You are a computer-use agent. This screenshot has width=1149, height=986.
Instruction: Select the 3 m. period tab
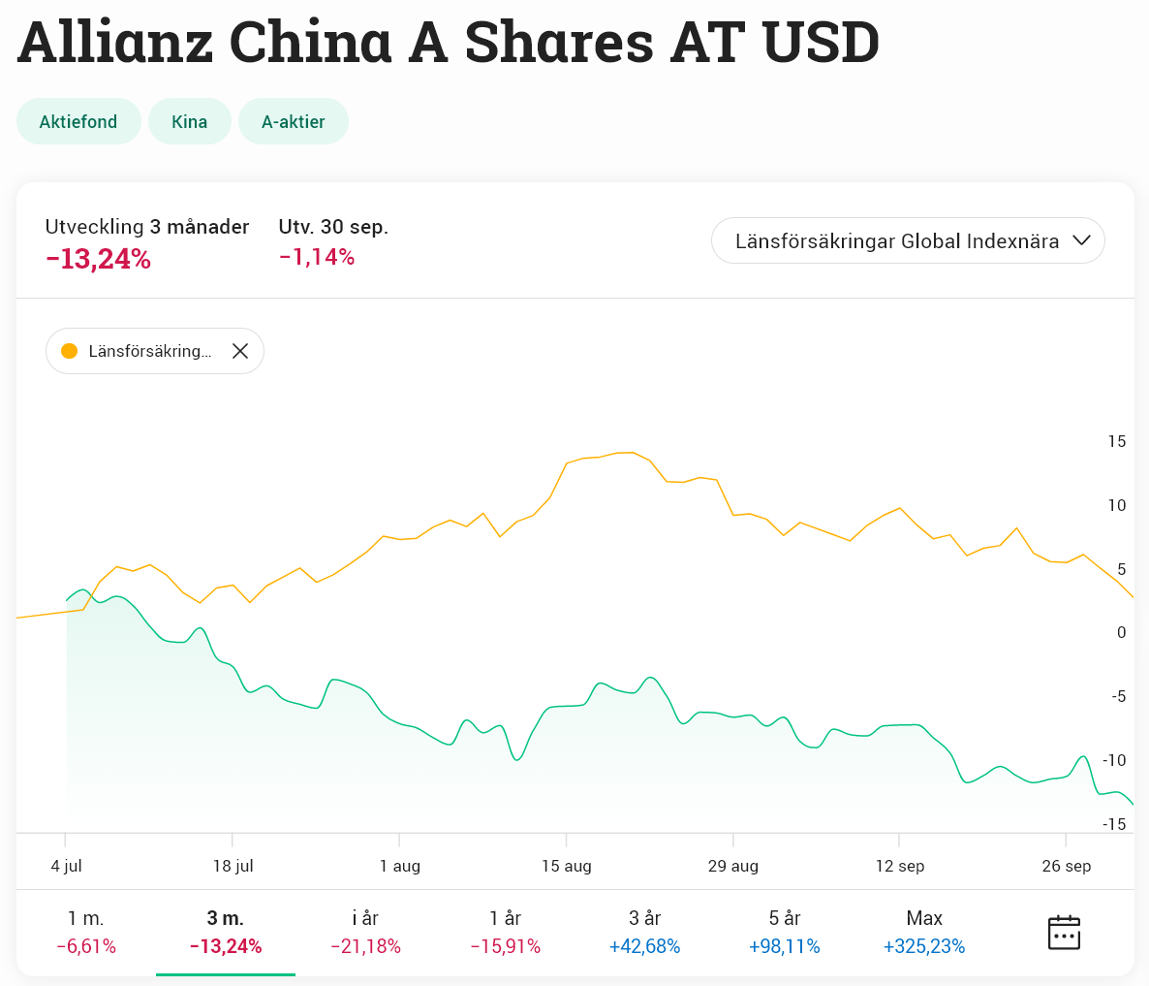pos(225,932)
